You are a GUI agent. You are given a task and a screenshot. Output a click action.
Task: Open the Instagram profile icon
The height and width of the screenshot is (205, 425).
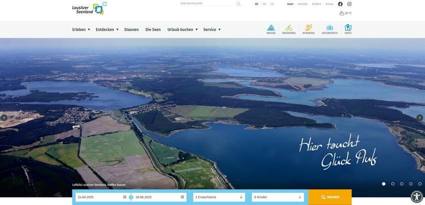(x=349, y=4)
